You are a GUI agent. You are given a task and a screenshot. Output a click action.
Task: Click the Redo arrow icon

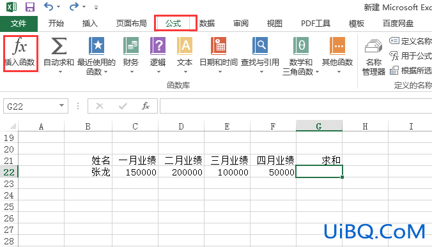point(74,6)
